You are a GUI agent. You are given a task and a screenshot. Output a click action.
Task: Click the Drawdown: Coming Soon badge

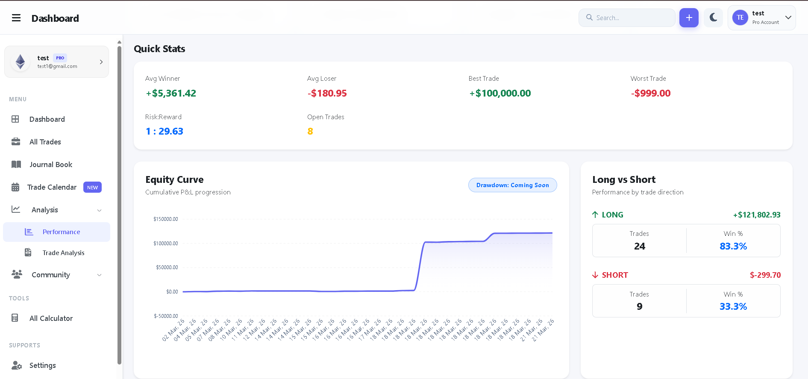(x=512, y=185)
